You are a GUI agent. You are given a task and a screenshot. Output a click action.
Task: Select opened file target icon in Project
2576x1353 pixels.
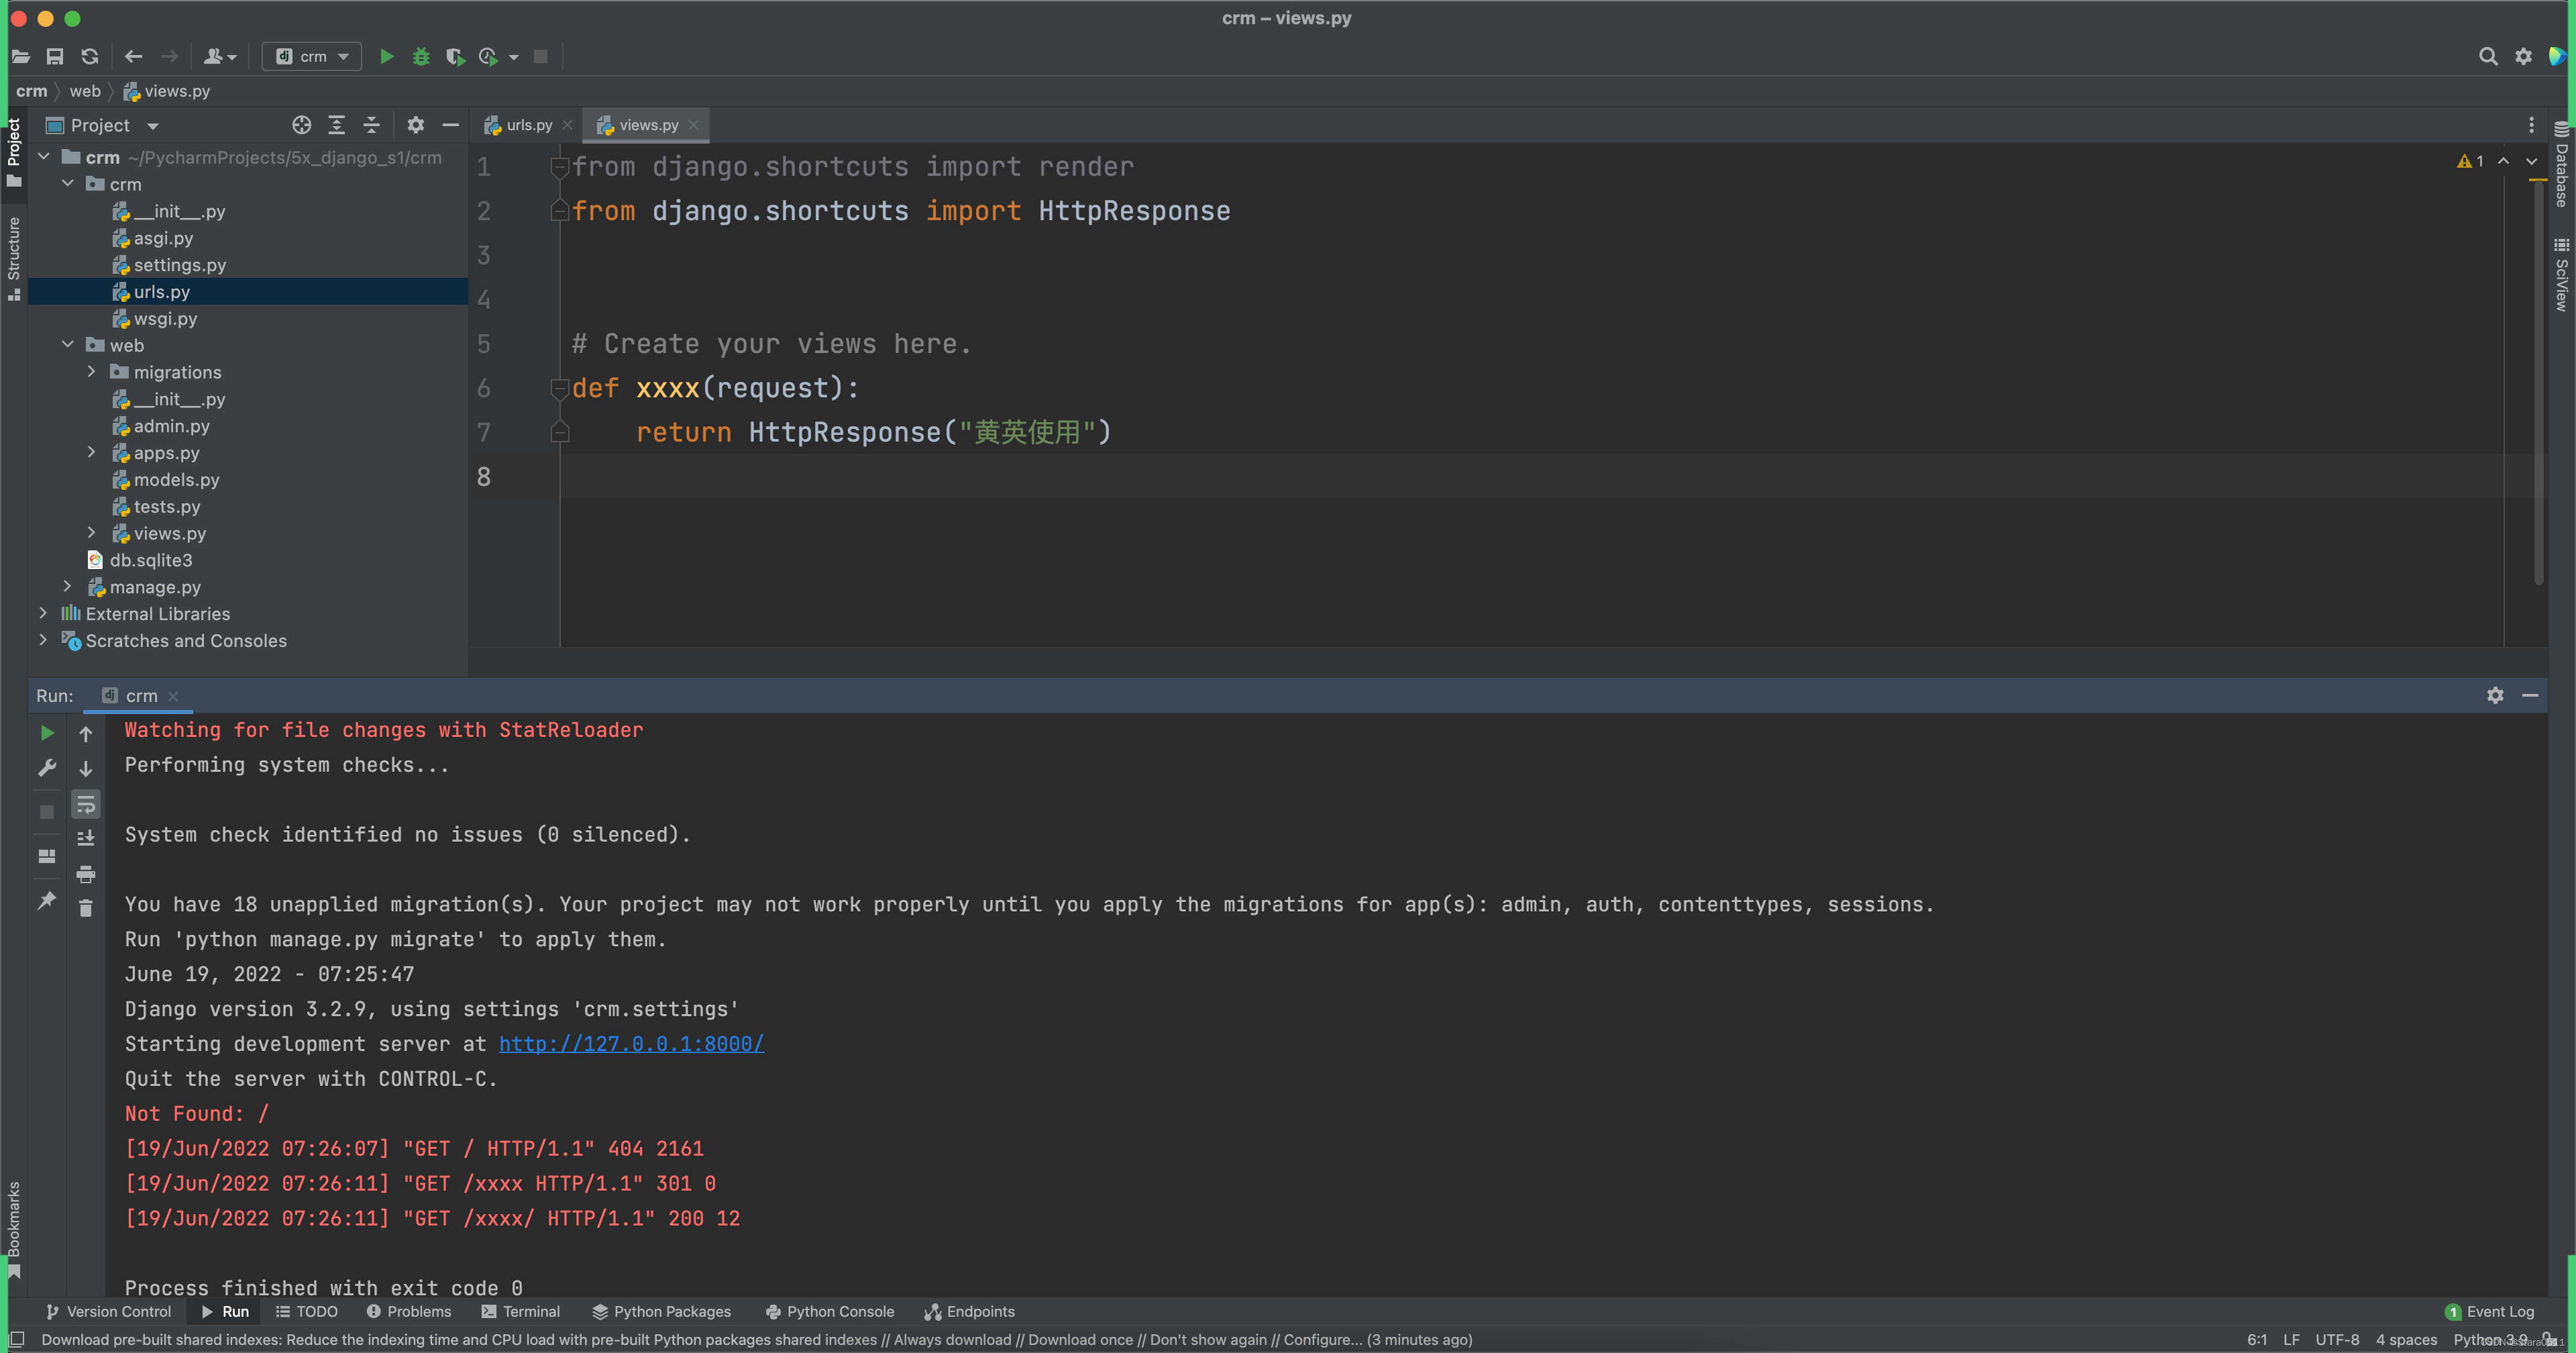point(301,125)
